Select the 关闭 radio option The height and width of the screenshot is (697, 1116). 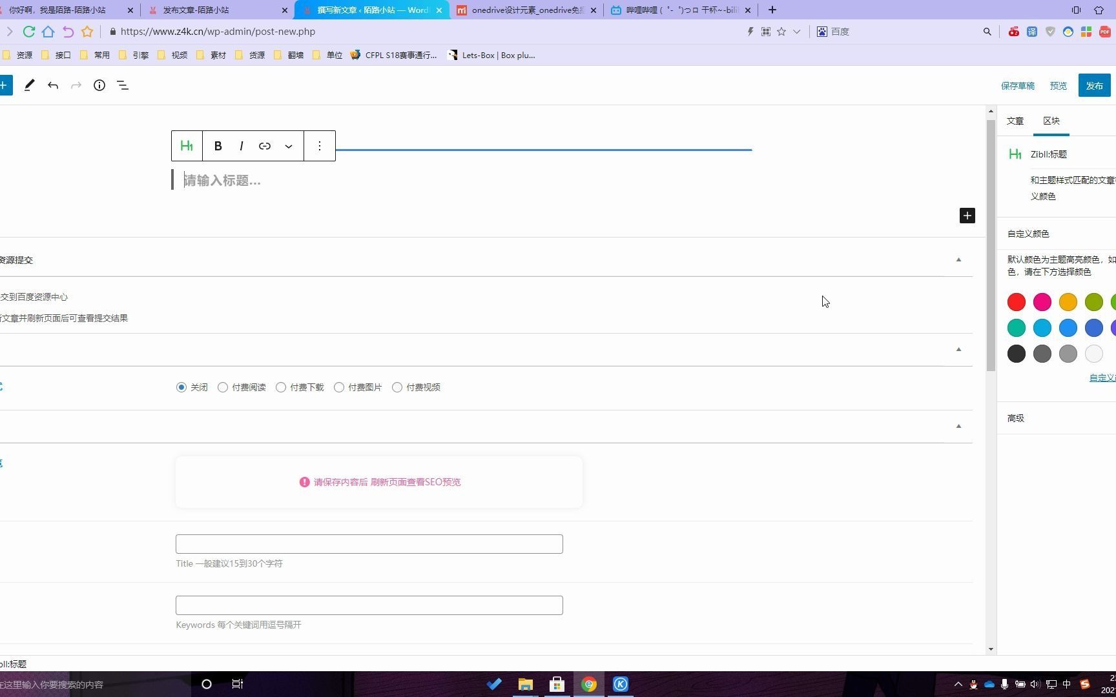(x=181, y=387)
